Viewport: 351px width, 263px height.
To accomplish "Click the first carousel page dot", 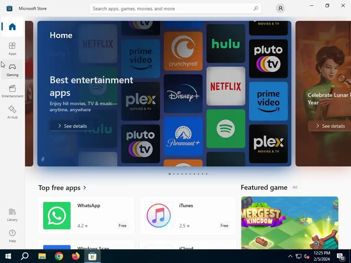I will point(169,174).
